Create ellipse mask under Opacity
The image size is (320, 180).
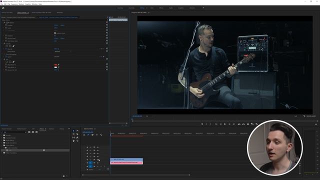[6, 46]
